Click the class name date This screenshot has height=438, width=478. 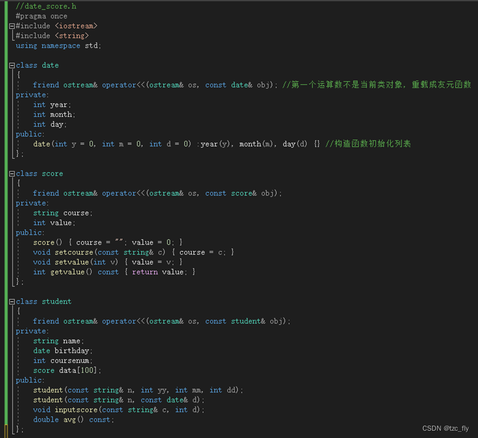click(x=50, y=65)
